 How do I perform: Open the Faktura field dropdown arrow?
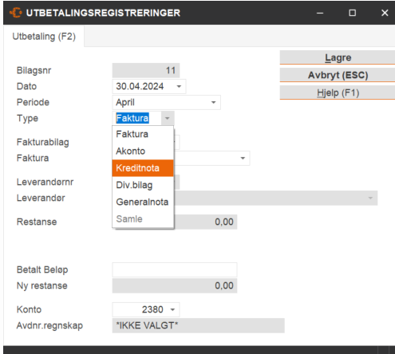tap(243, 158)
